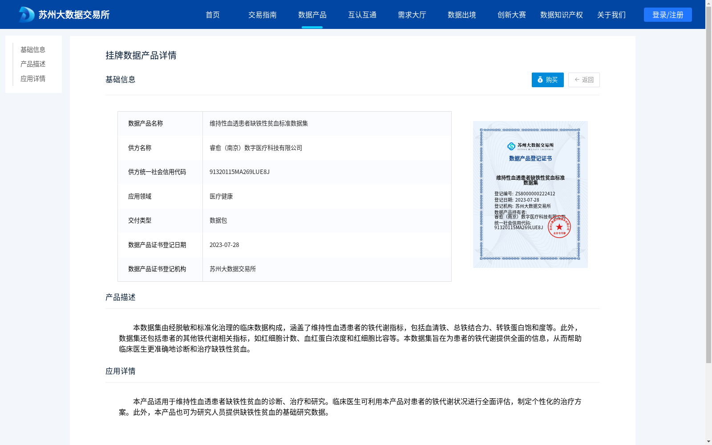Click the scrollbar down arrow
This screenshot has height=445, width=712.
708,441
